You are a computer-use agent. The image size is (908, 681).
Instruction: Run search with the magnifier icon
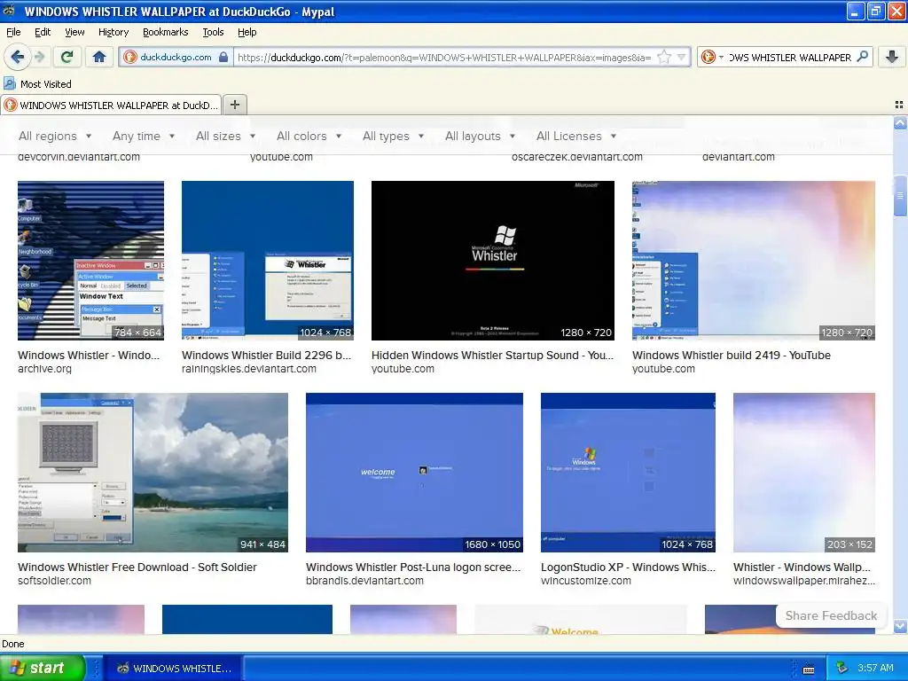[862, 56]
